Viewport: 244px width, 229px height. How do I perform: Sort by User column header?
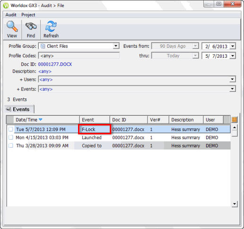click(214, 120)
